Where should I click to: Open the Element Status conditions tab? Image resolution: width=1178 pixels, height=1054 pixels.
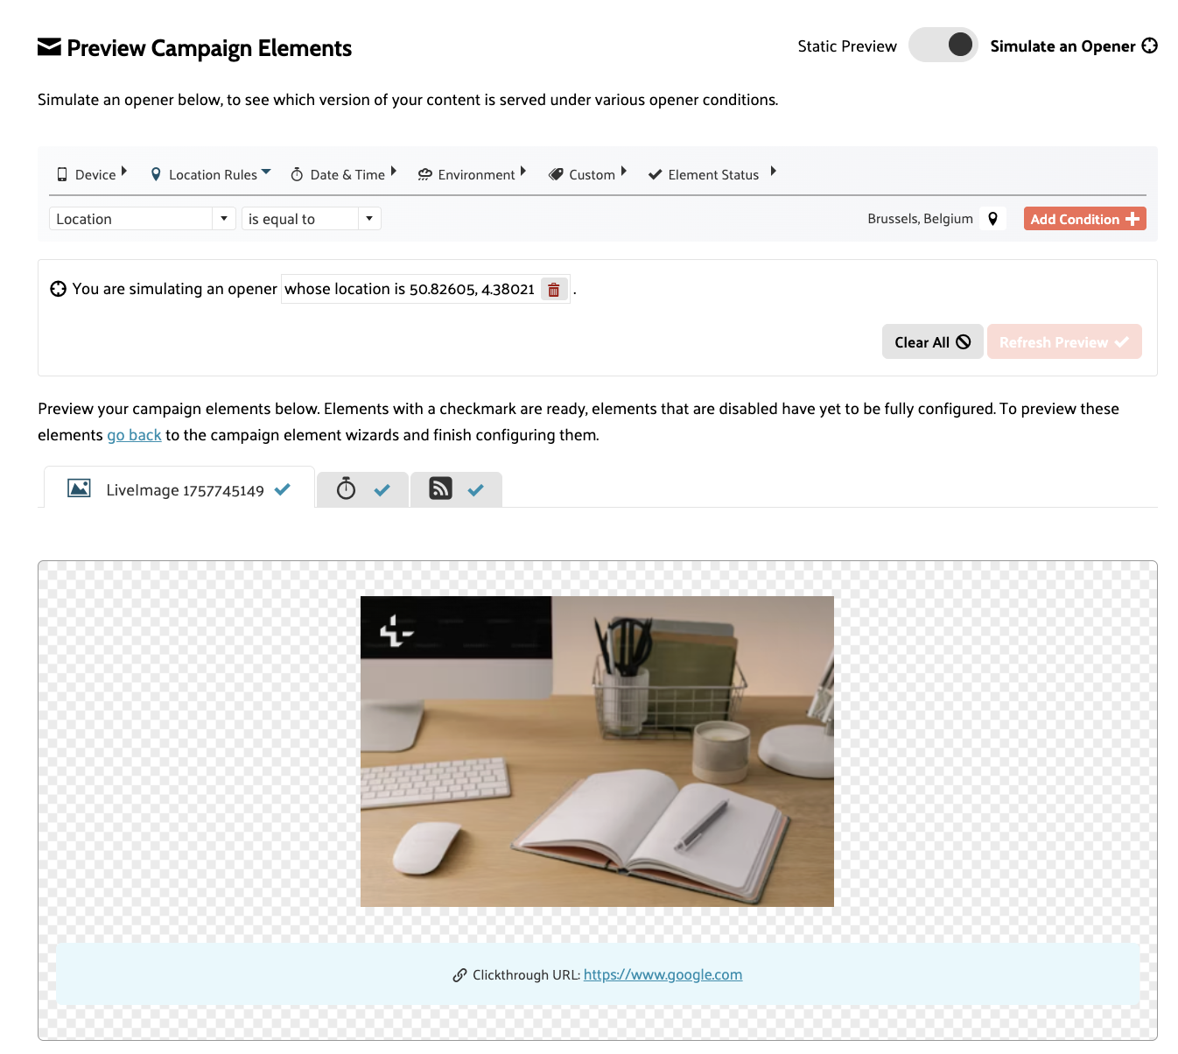click(712, 174)
